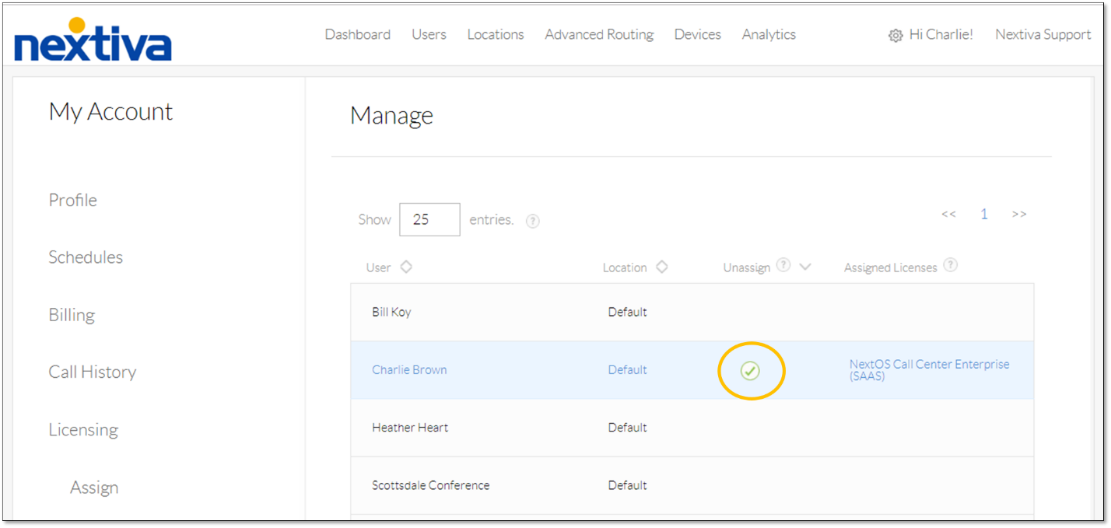Click NextOS Call Center Enterprise (SAAS) license

point(930,370)
